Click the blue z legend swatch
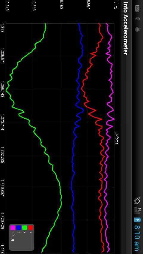143x254 pixels. 19,228
